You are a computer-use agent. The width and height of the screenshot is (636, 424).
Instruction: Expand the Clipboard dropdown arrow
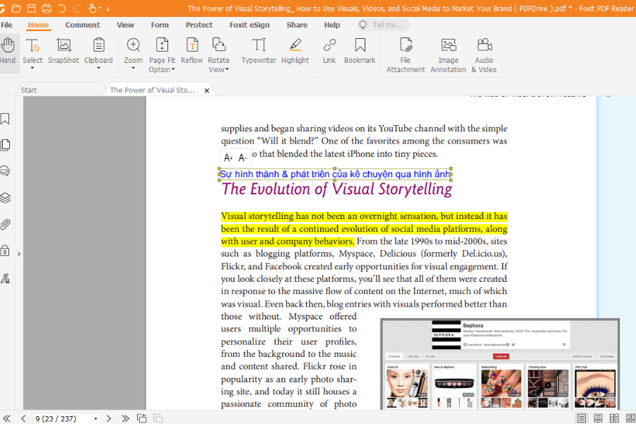click(x=98, y=68)
